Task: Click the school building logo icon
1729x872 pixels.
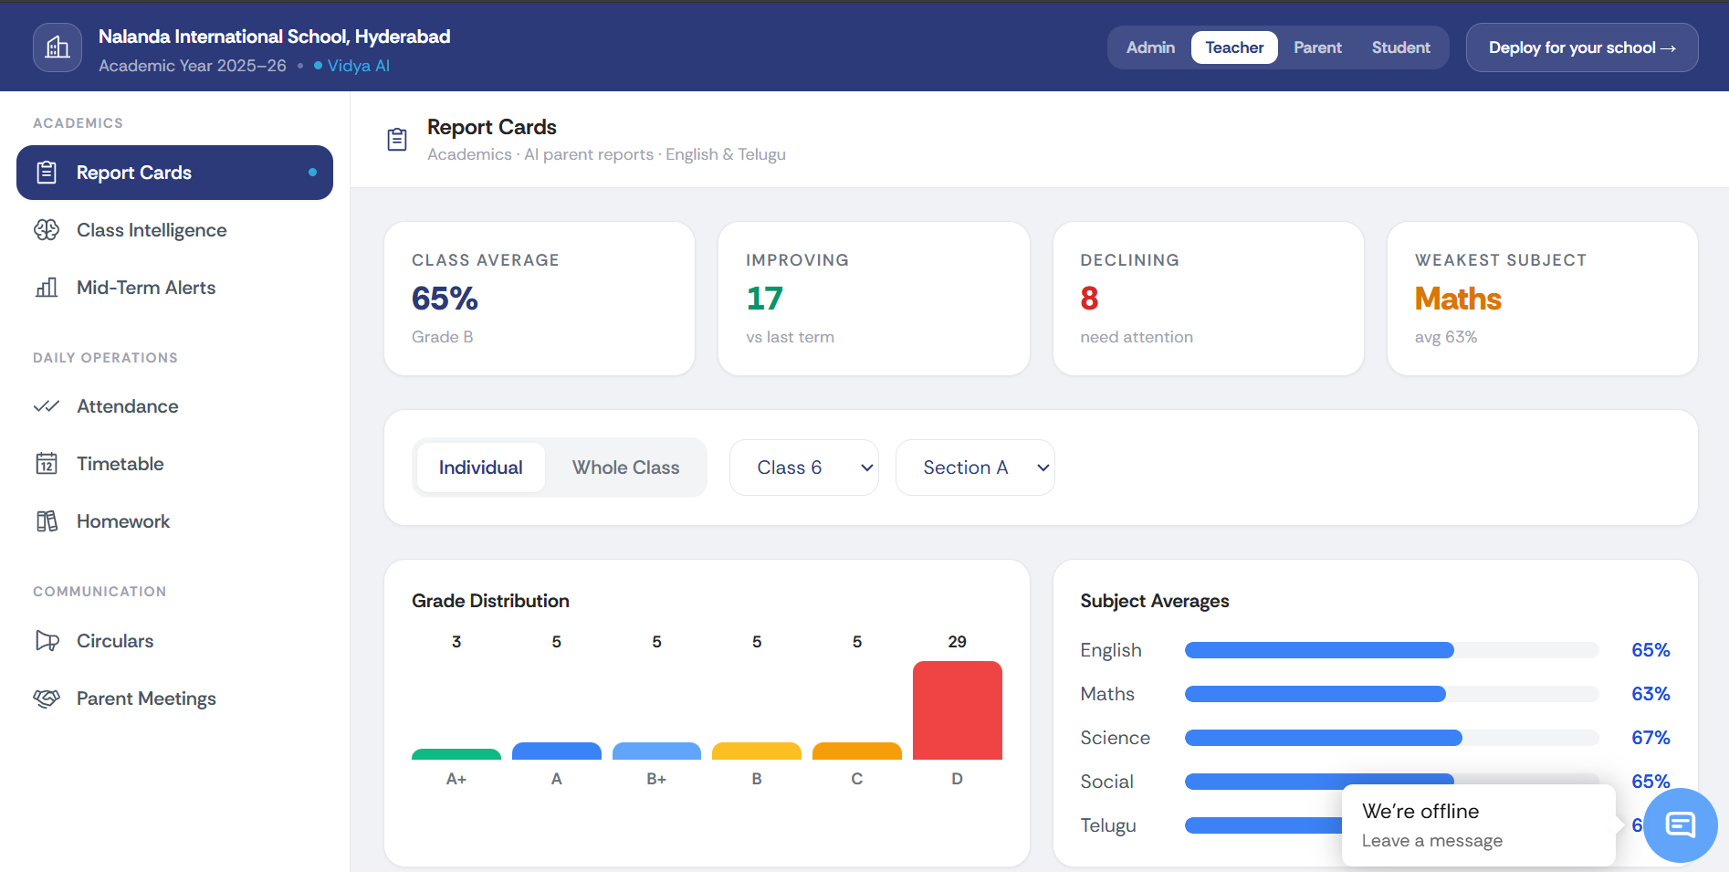Action: (58, 47)
